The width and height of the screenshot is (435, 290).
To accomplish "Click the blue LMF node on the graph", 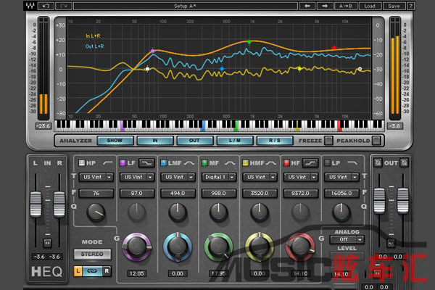I will (x=222, y=69).
